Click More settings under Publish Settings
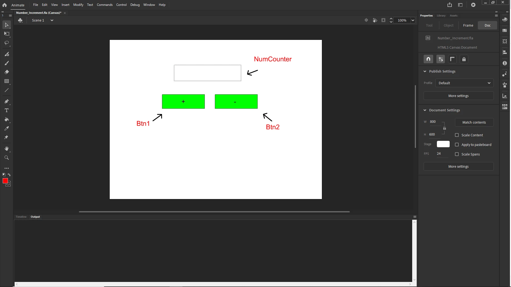 458,96
